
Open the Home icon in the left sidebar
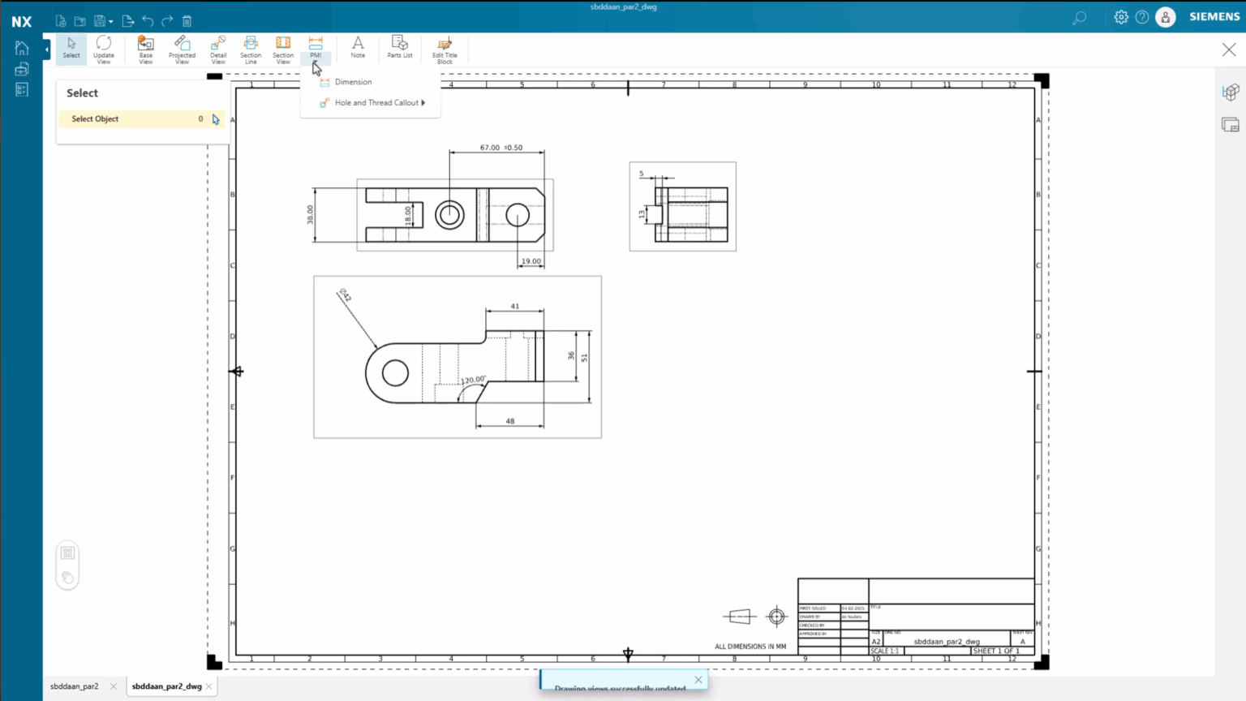21,47
